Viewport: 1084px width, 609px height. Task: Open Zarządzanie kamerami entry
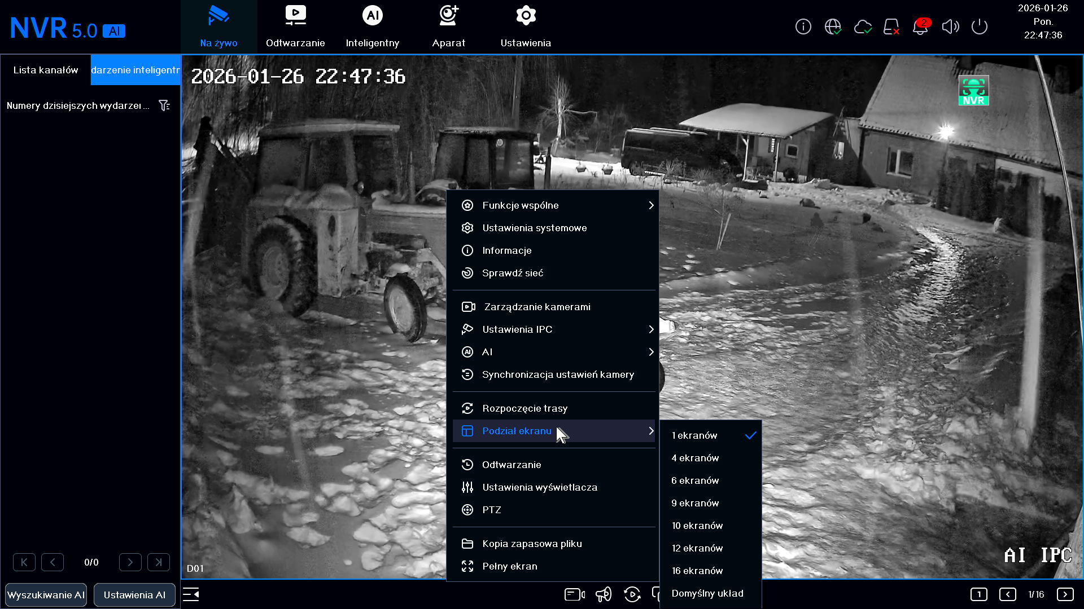click(554, 307)
